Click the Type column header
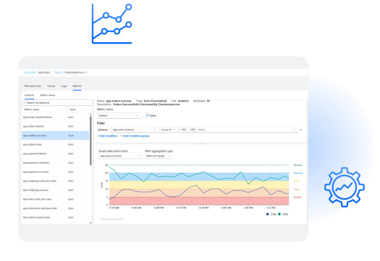 click(72, 110)
